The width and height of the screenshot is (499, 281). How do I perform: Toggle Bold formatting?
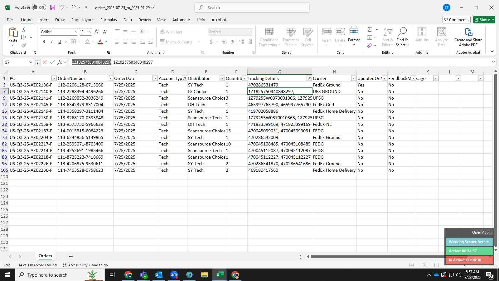(x=44, y=42)
